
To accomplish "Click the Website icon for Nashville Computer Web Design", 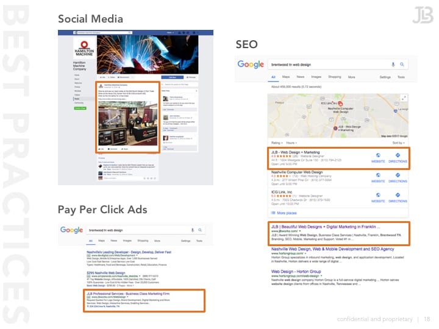I will (x=378, y=175).
